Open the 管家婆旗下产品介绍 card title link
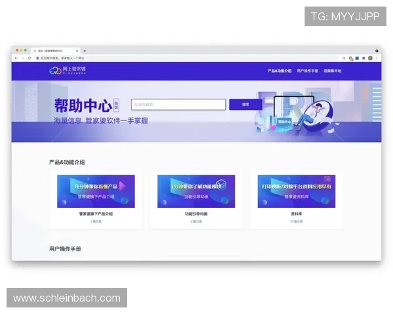The image size is (393, 314). 96,214
